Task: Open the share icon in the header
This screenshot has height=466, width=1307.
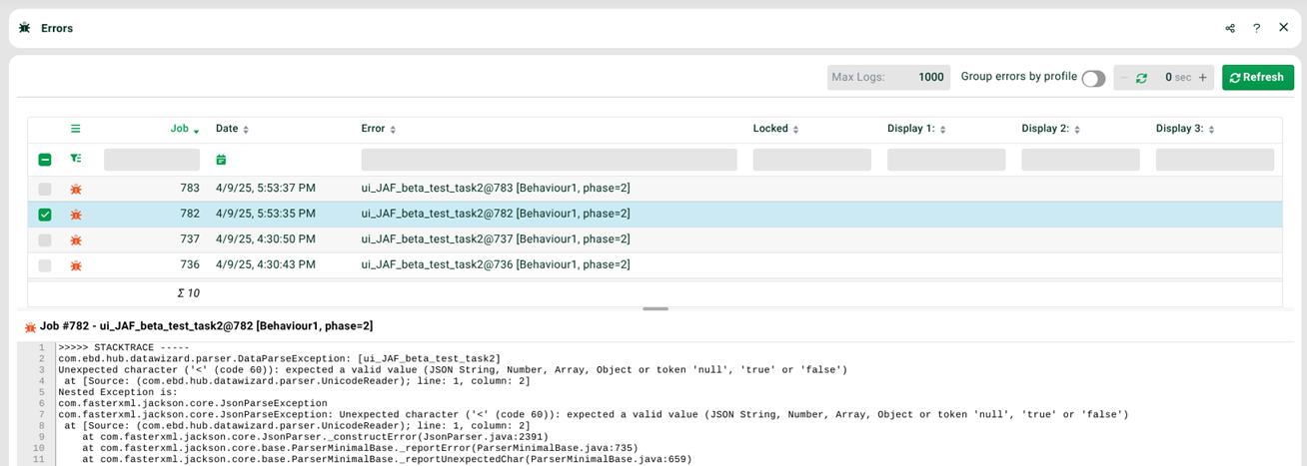Action: [1230, 28]
